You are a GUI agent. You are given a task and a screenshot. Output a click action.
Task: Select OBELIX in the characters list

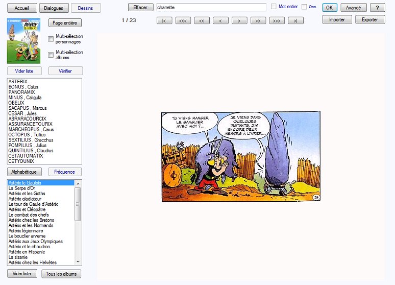[x=16, y=103]
